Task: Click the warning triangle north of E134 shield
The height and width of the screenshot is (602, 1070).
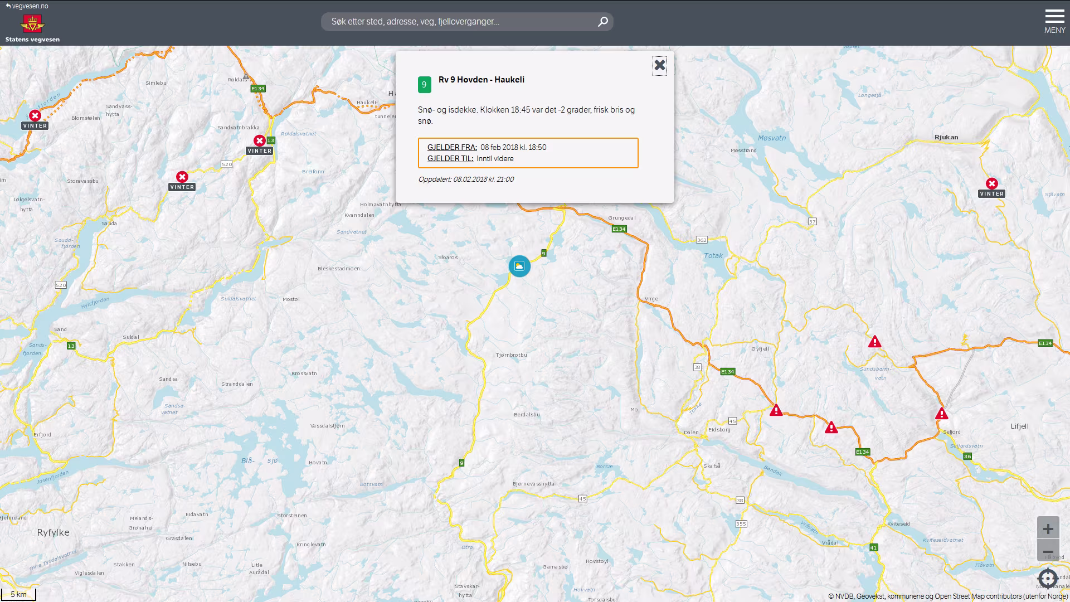Action: (831, 428)
